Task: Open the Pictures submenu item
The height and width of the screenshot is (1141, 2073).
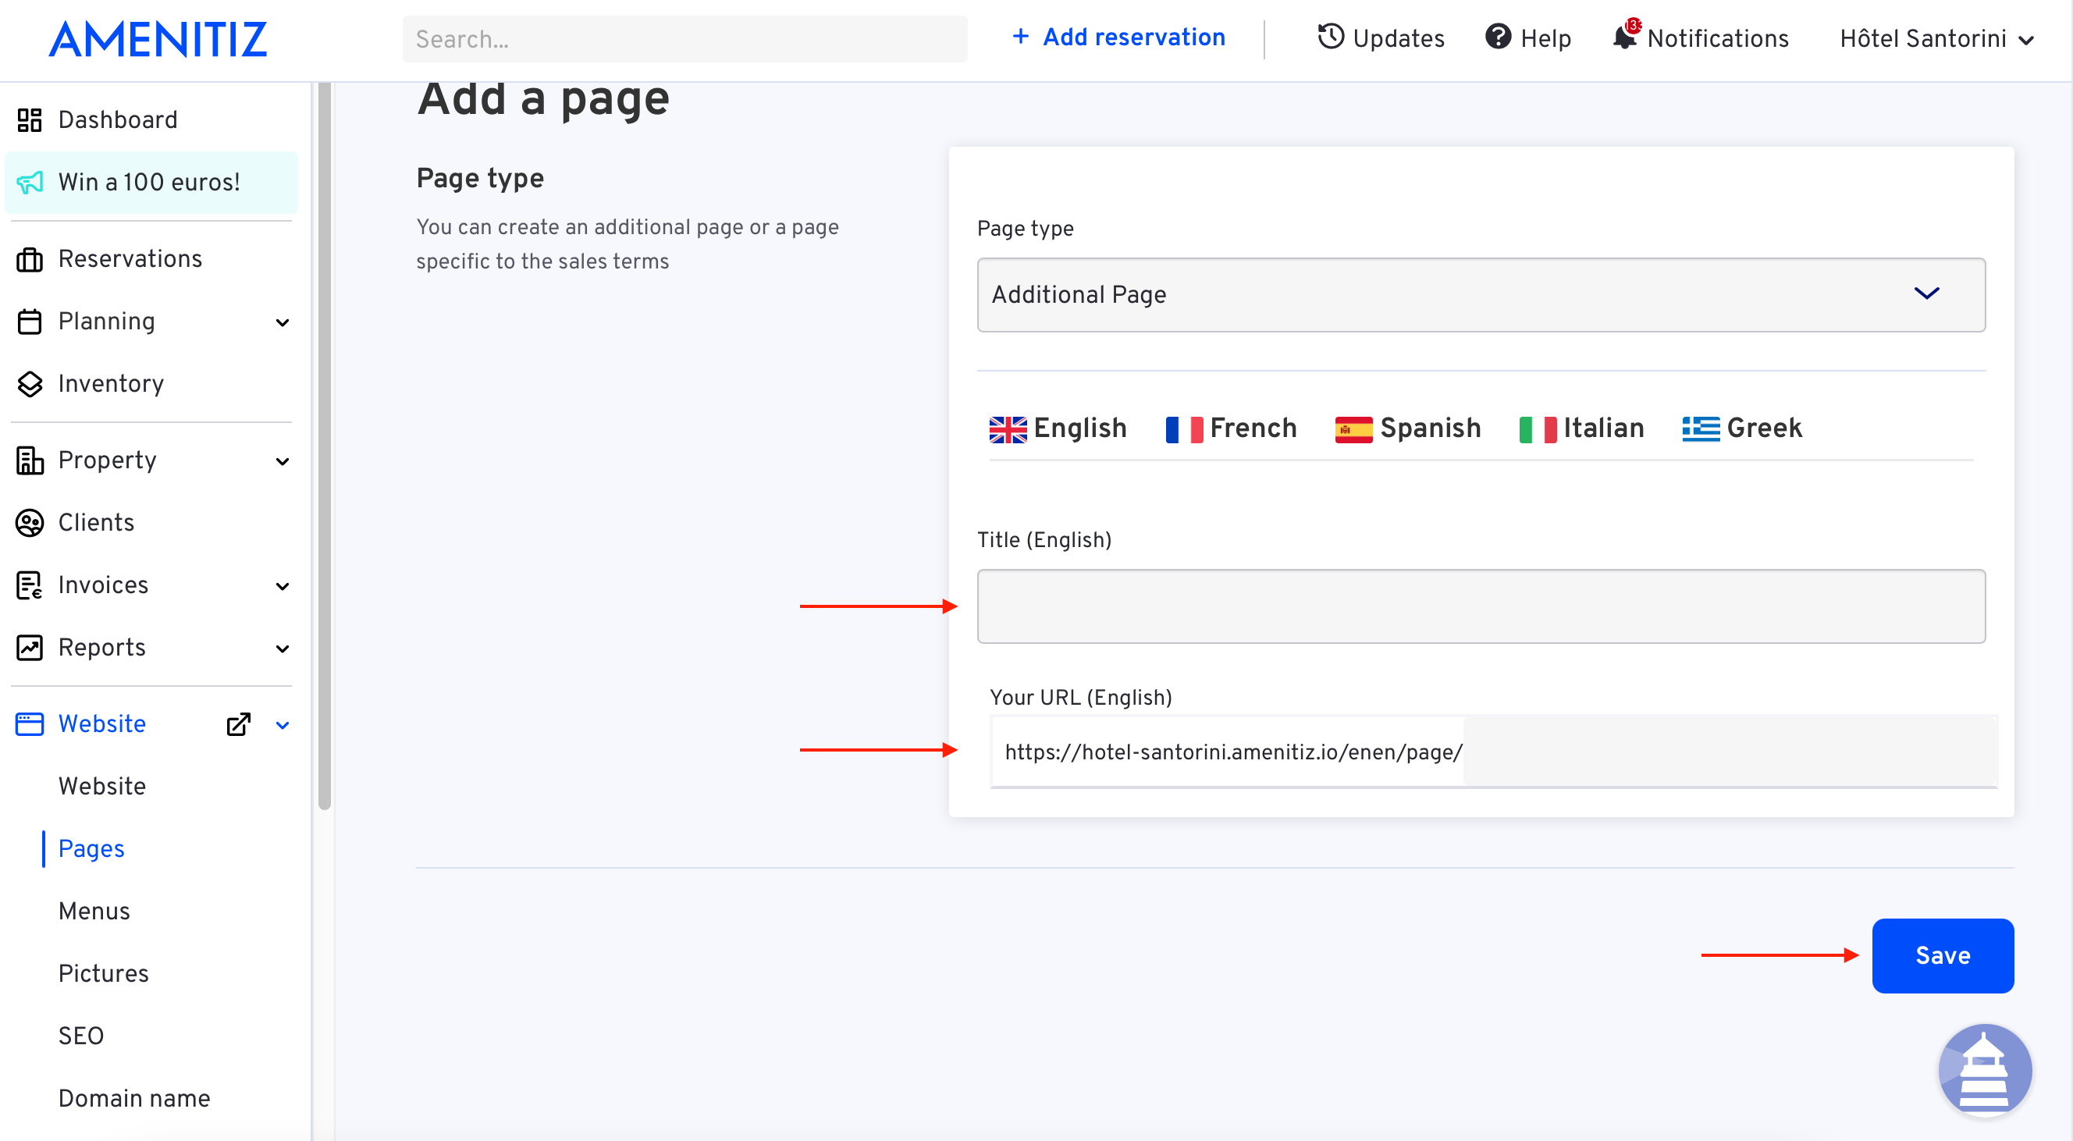Action: coord(103,974)
